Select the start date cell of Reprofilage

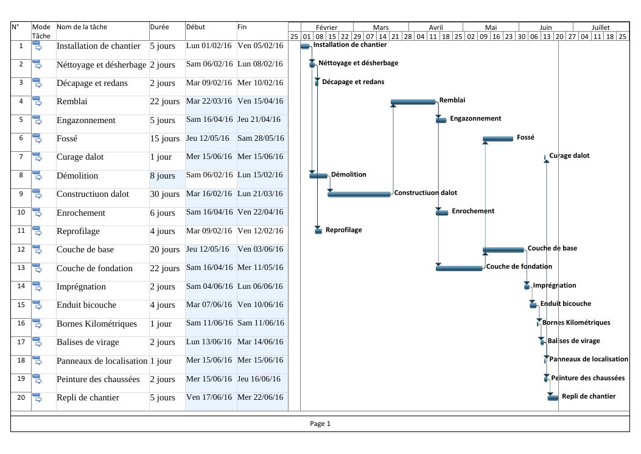click(211, 232)
